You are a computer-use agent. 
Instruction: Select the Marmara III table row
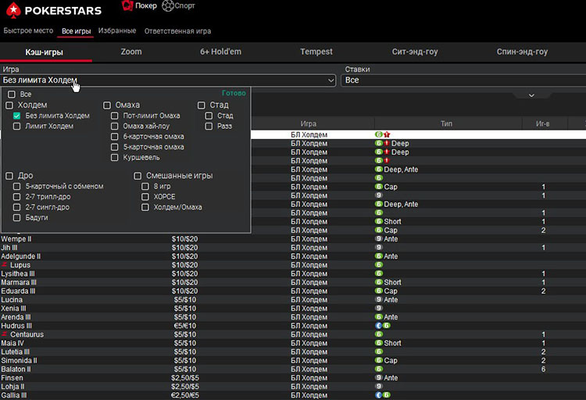[293, 282]
